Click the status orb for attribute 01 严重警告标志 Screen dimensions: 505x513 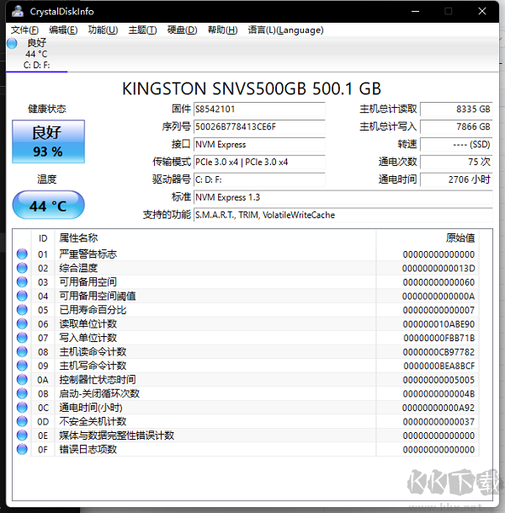[22, 254]
